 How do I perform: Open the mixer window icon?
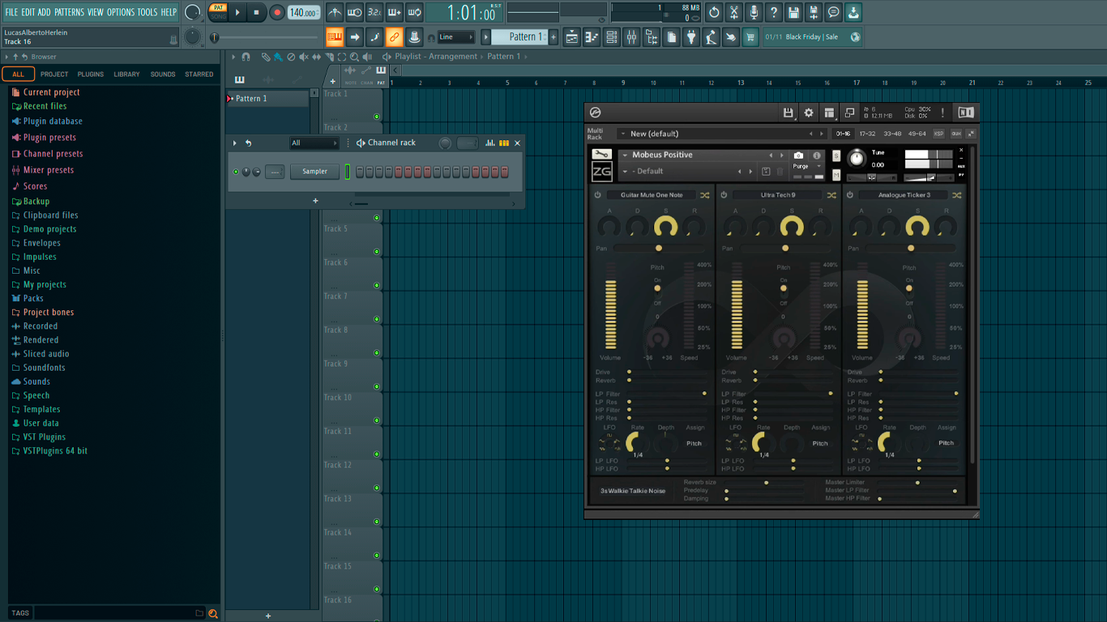(632, 36)
